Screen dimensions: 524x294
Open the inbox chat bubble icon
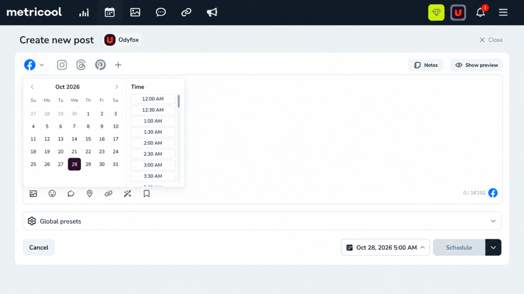click(x=161, y=13)
